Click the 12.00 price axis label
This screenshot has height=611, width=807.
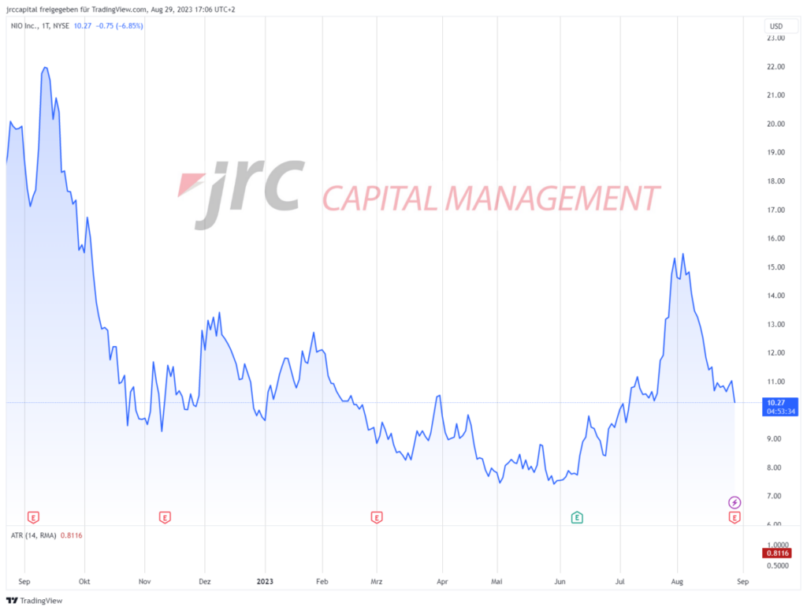pyautogui.click(x=776, y=352)
